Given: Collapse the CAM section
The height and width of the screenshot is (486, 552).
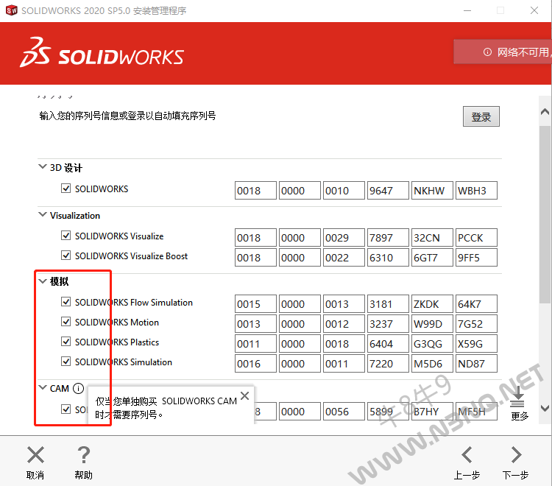Looking at the screenshot, I should pyautogui.click(x=42, y=387).
